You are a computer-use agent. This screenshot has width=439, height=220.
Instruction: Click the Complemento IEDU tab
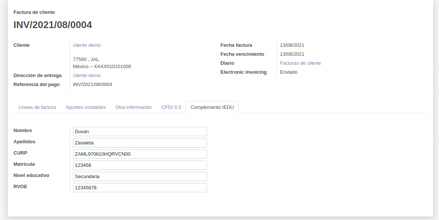(x=212, y=107)
